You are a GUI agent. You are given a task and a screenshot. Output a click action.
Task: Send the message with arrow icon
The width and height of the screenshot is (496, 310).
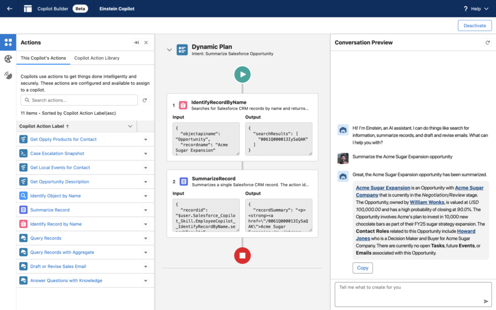pyautogui.click(x=486, y=301)
